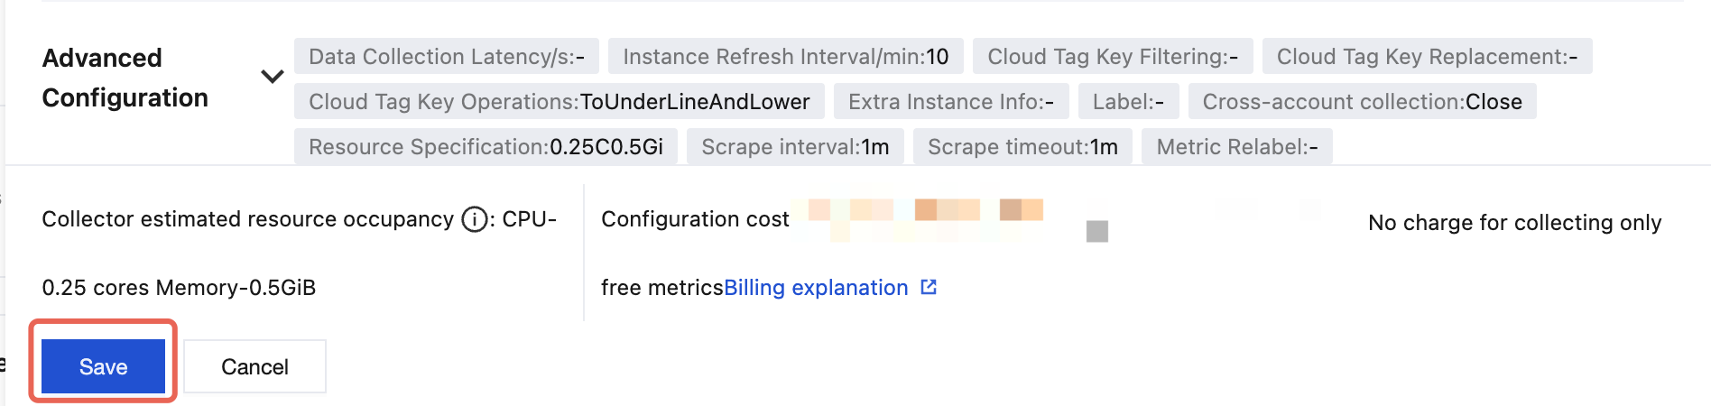Click the Cross-account collection tag

click(x=1362, y=102)
